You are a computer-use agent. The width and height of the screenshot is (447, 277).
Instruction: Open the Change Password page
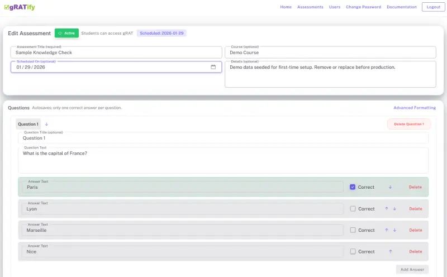click(364, 7)
